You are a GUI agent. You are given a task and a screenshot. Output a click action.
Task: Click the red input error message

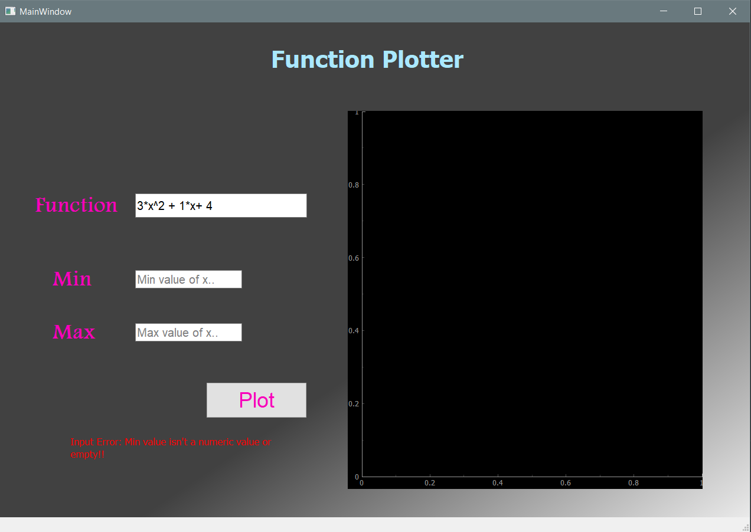click(x=171, y=448)
